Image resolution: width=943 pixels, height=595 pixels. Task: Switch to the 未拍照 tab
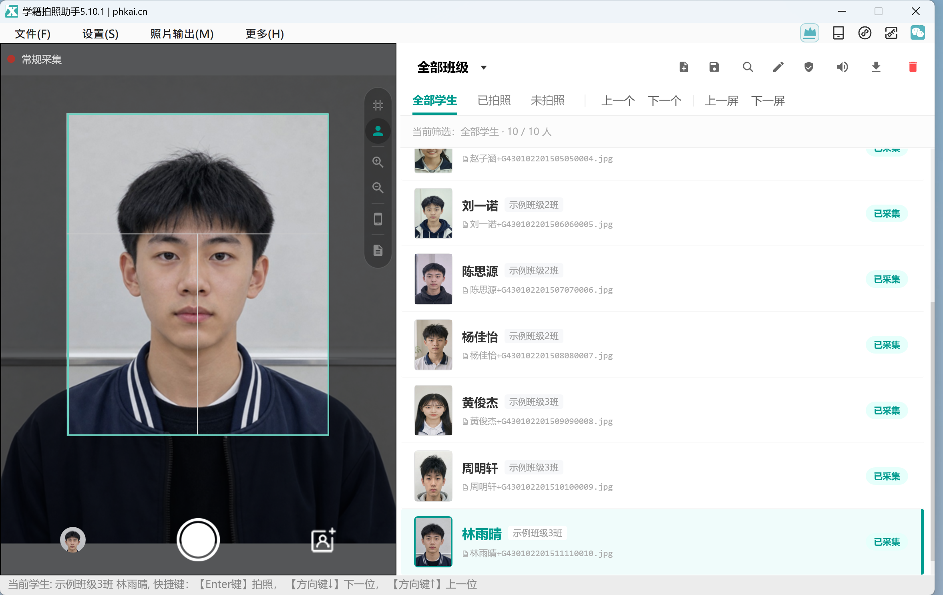pos(547,101)
